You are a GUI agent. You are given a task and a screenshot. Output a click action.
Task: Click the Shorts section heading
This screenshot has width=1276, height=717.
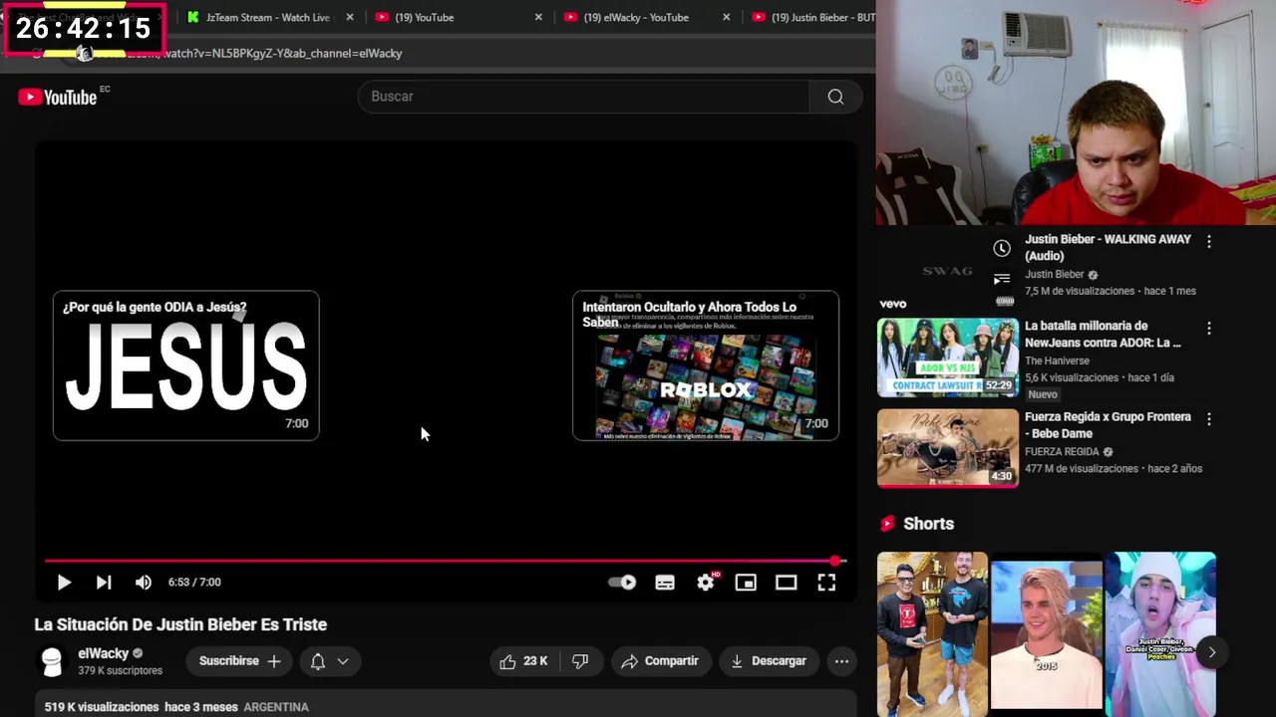tap(928, 524)
